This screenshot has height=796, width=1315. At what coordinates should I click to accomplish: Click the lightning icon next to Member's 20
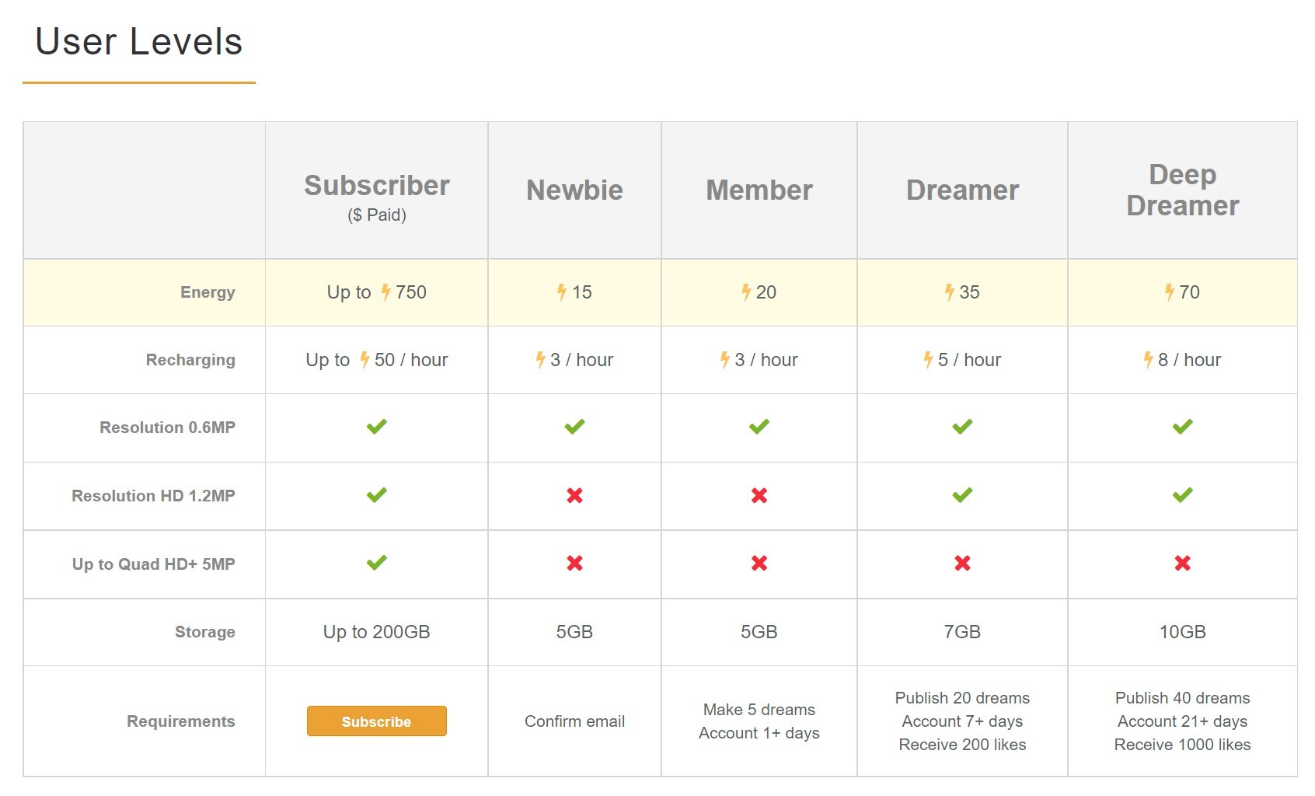[746, 292]
